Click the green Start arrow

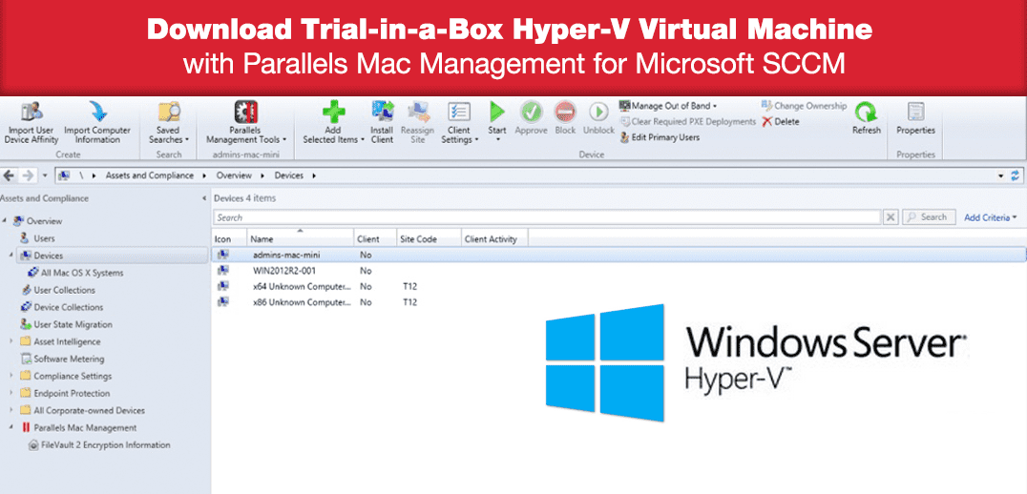click(497, 112)
